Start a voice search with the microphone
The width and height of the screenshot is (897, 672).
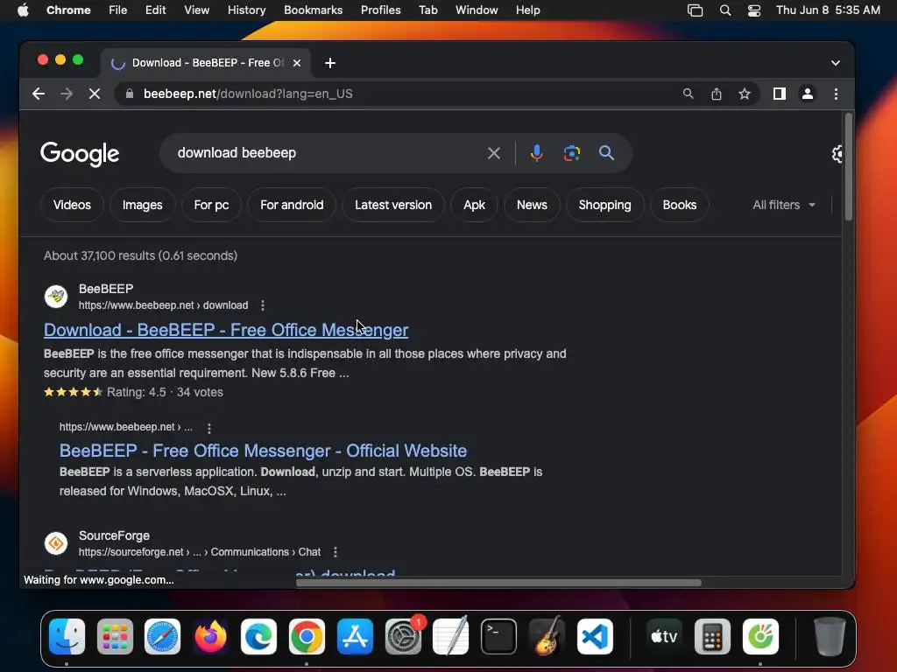(537, 153)
